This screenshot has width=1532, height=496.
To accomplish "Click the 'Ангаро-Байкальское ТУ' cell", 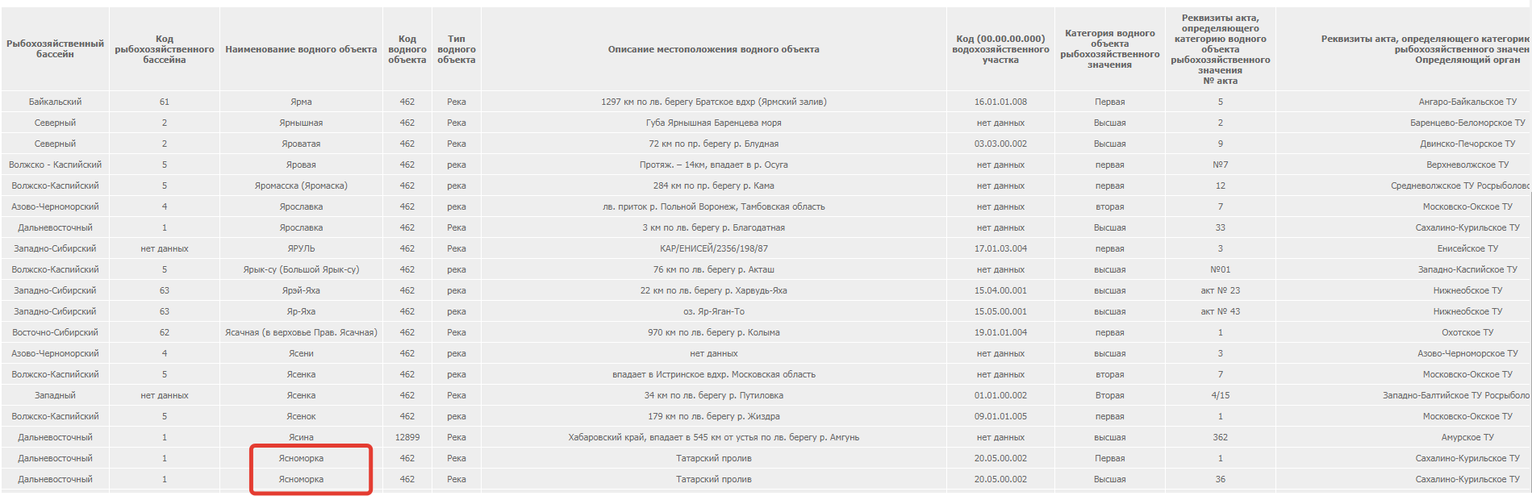I will click(x=1467, y=102).
